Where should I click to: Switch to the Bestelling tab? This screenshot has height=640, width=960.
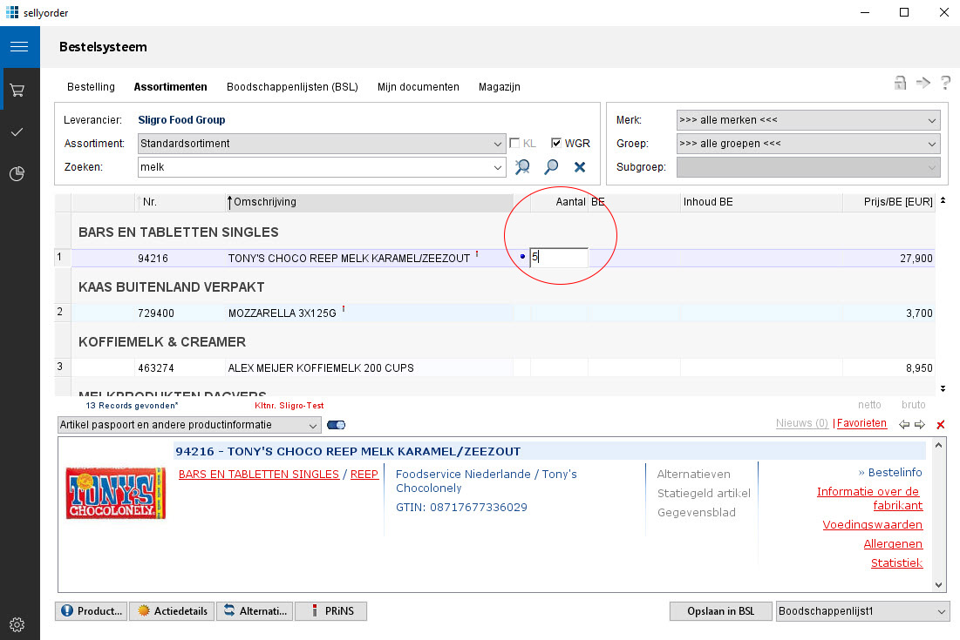pyautogui.click(x=91, y=87)
